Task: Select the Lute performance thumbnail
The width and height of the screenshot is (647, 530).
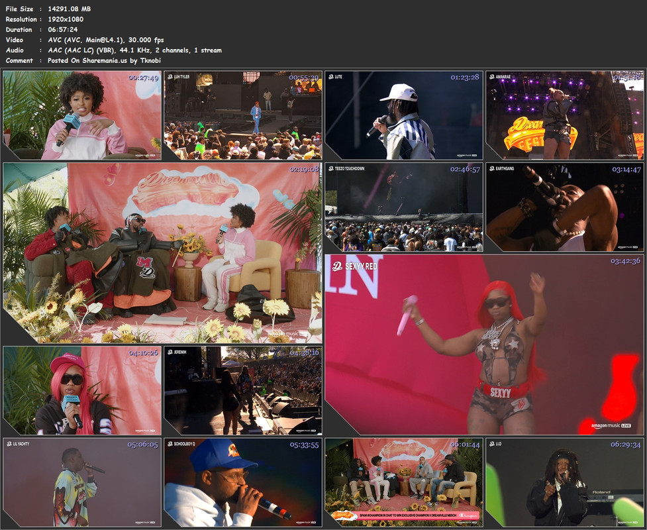Action: coord(404,115)
